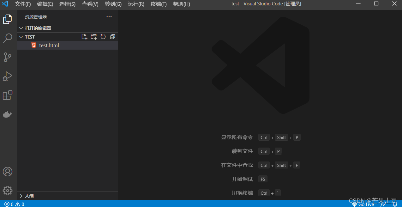Open notifications bell in status bar
The height and width of the screenshot is (207, 402).
(395, 204)
